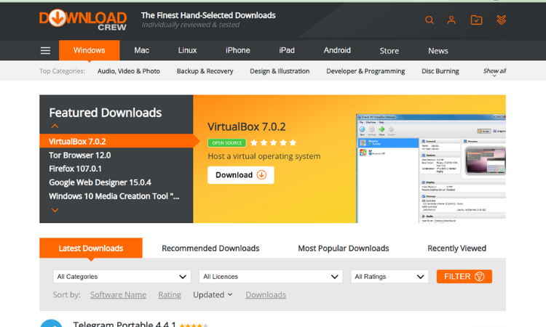Select Tor Browser 12.0 in featured list
546x327 pixels.
point(80,155)
